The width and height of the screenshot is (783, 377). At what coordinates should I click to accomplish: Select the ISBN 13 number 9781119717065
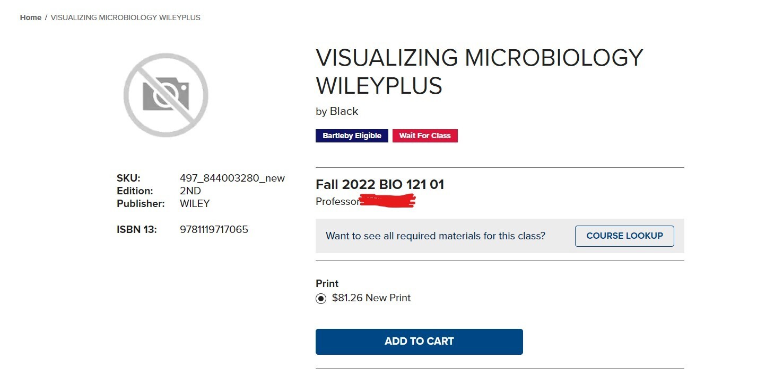214,229
